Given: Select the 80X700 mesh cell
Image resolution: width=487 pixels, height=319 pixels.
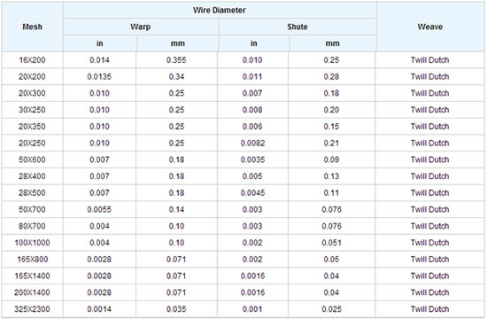Looking at the screenshot, I should [x=32, y=226].
